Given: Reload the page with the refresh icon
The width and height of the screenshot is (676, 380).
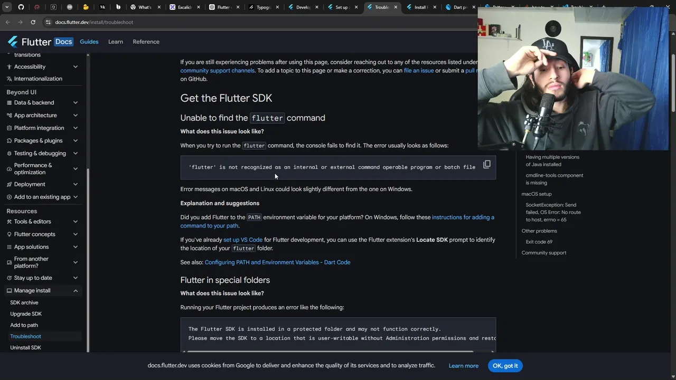Looking at the screenshot, I should [33, 22].
